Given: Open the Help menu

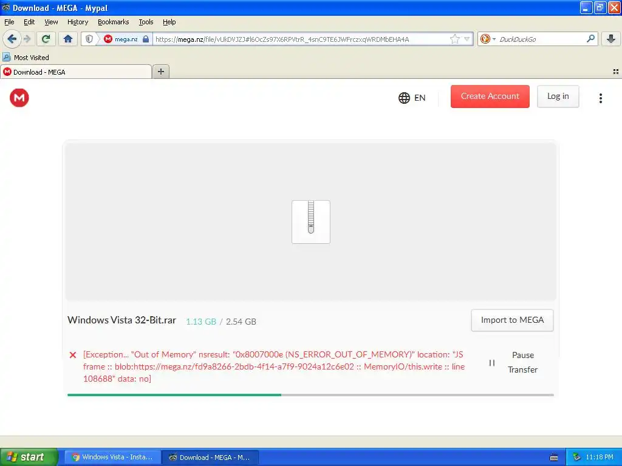Looking at the screenshot, I should pos(169,22).
